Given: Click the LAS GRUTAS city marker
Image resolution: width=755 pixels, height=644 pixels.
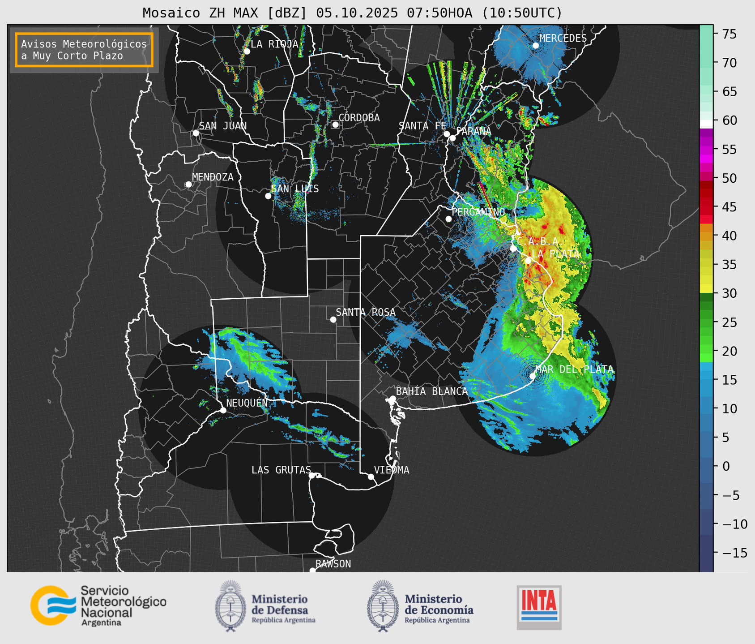Looking at the screenshot, I should 312,475.
